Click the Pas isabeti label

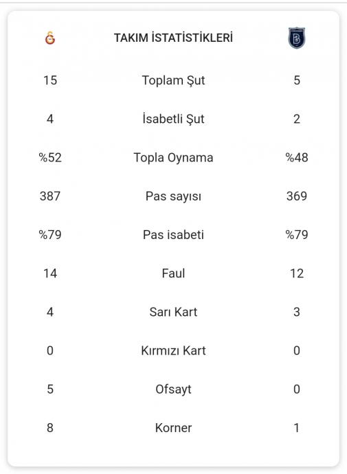tap(173, 234)
